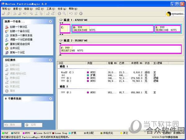186x140 pixels.
Task: Click the 未使用 value 858,068.1
Action: [x=136, y=93]
